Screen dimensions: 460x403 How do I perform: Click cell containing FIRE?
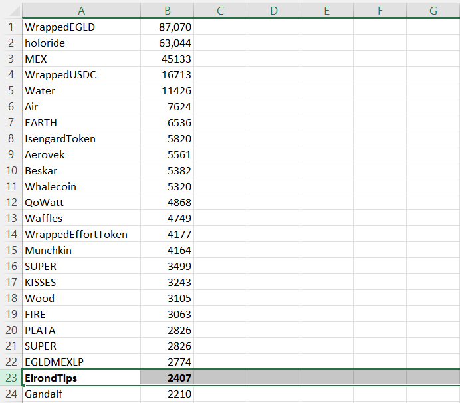[x=82, y=314]
